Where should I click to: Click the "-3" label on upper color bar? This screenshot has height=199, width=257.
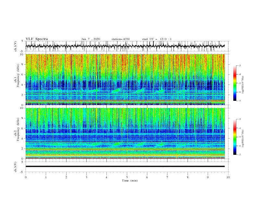pyautogui.click(x=239, y=65)
